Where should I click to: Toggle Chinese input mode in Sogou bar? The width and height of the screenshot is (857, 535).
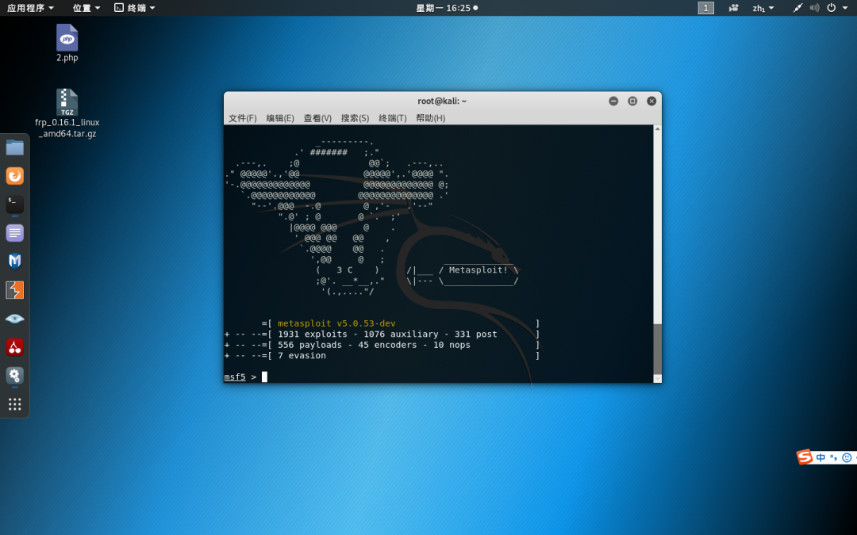coord(820,457)
